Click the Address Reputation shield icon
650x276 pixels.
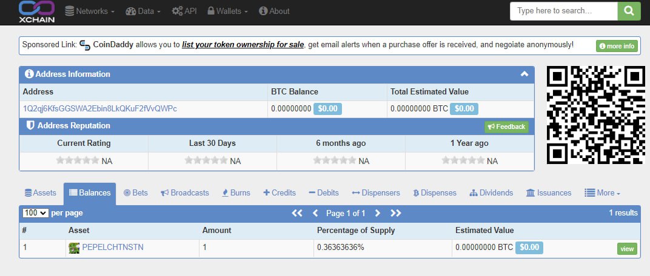[x=30, y=125]
